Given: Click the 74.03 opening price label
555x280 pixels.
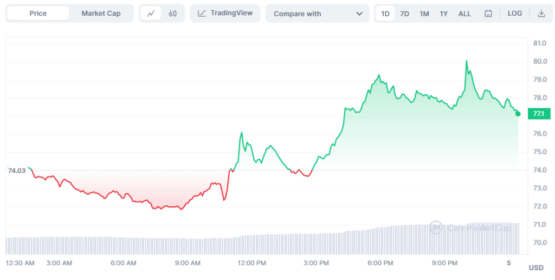Looking at the screenshot, I should tap(17, 171).
